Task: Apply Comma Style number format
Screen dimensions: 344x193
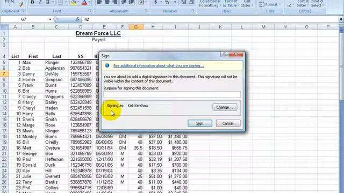Action: click(175, 2)
